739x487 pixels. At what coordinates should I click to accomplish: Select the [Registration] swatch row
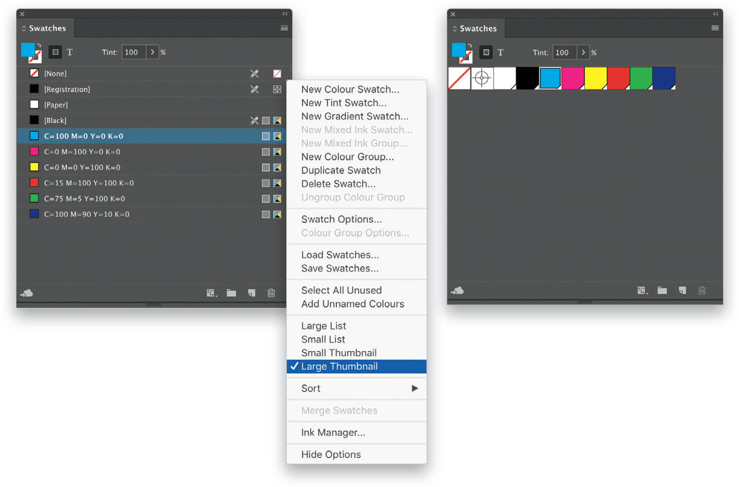point(151,89)
